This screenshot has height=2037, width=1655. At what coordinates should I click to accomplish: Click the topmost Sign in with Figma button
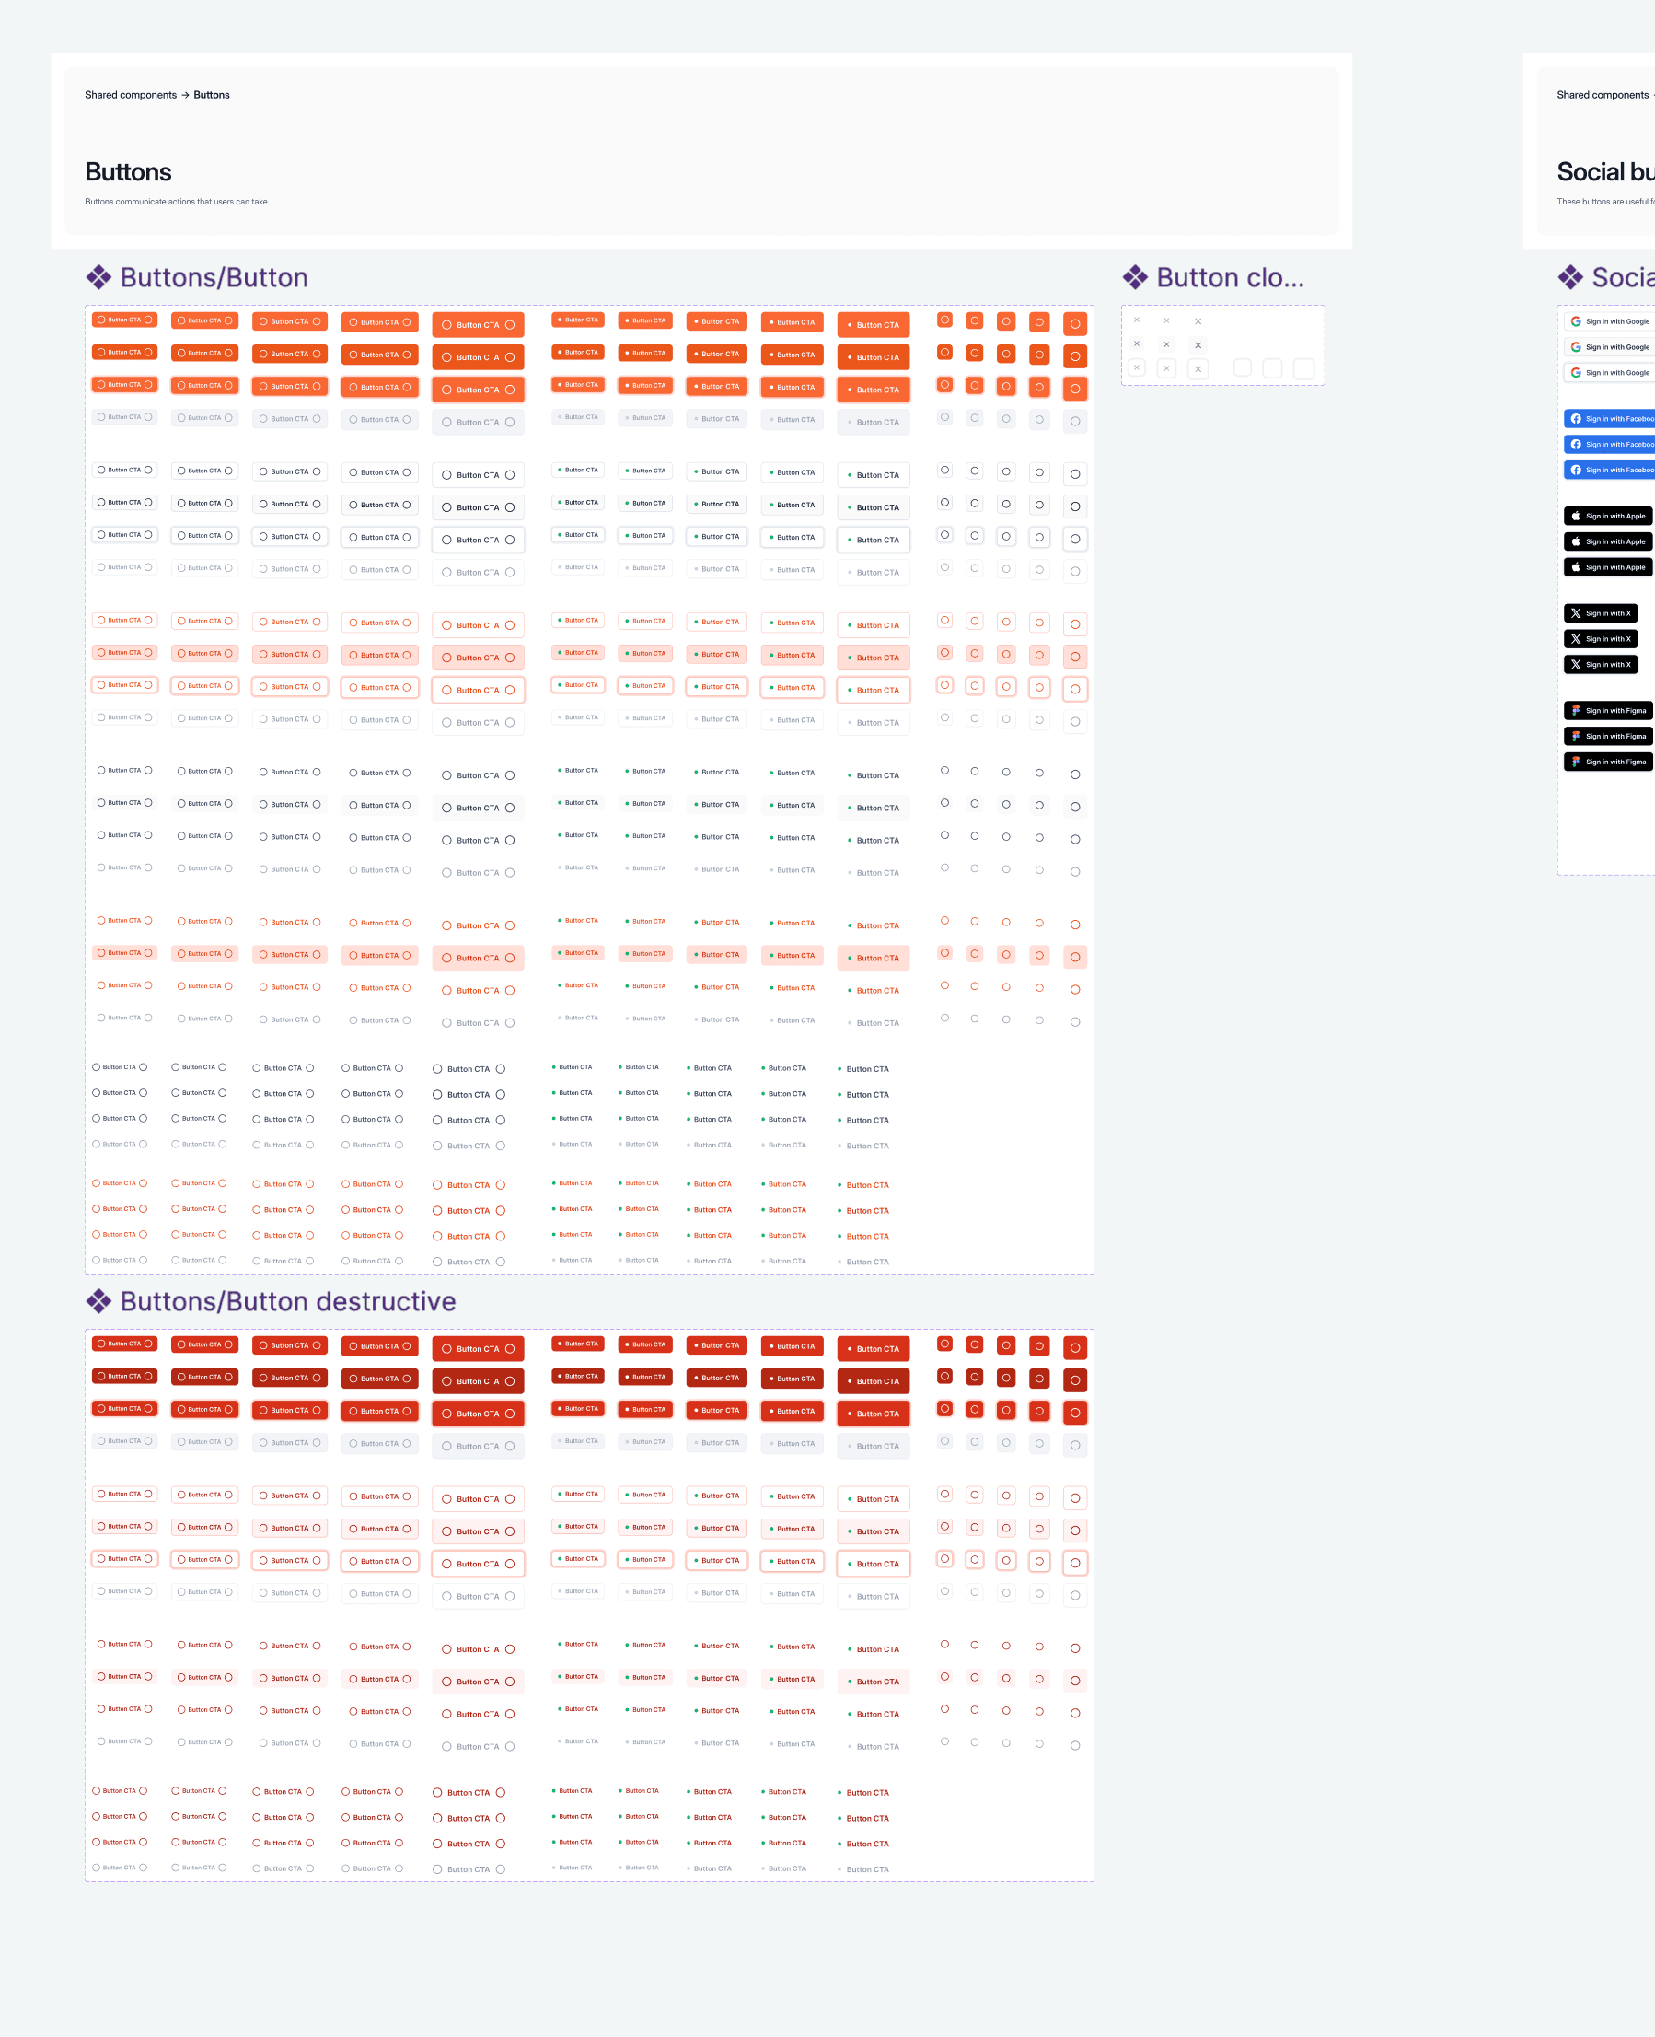tap(1608, 711)
